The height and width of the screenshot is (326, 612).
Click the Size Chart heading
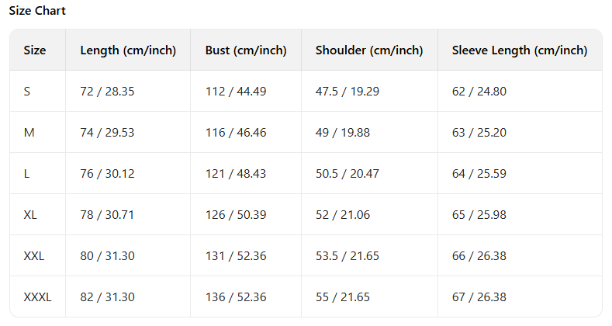[37, 11]
